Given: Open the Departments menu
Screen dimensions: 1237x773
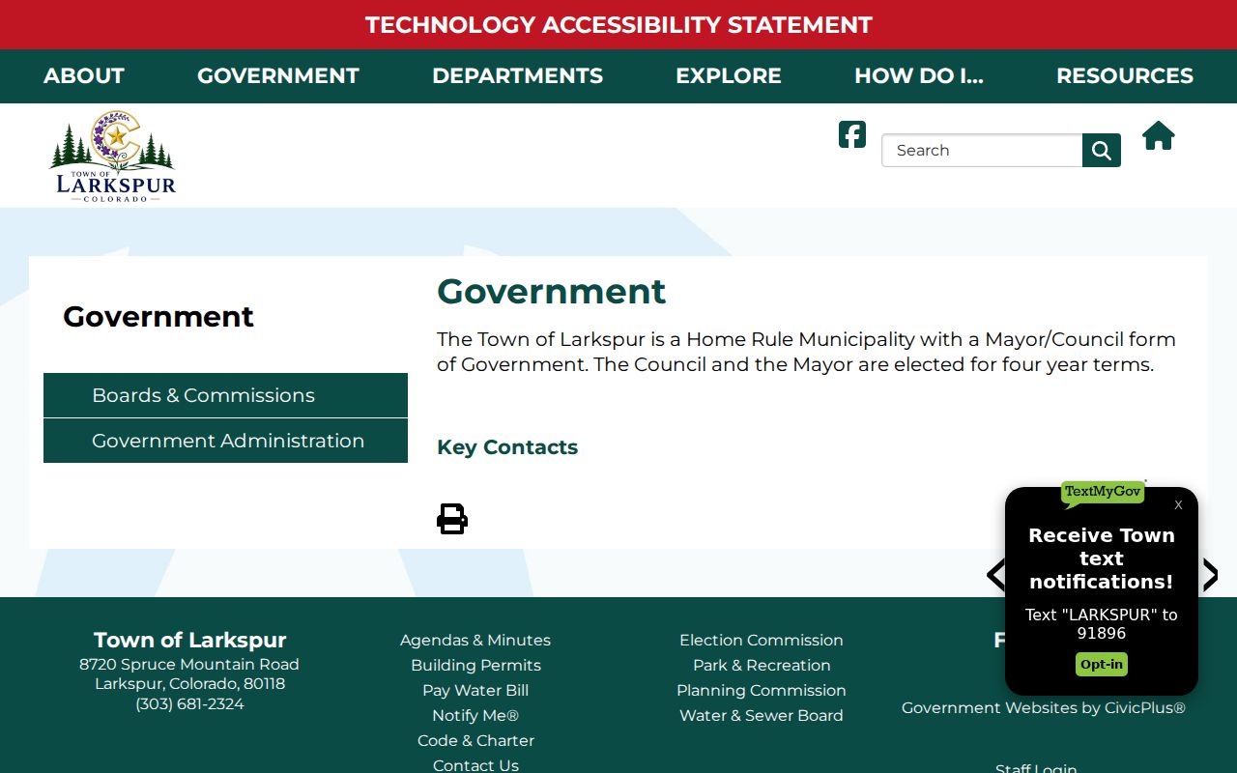Looking at the screenshot, I should [517, 76].
